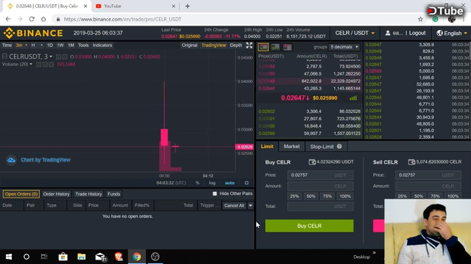471x264 pixels.
Task: Click the Binance logo
Action: [x=33, y=33]
